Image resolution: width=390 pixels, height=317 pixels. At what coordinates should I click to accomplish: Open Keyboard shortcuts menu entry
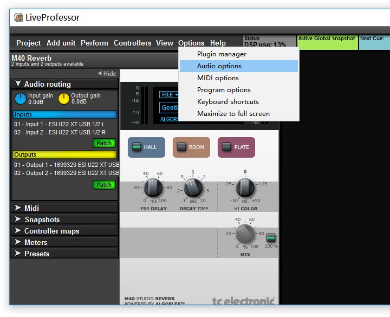[x=239, y=102]
